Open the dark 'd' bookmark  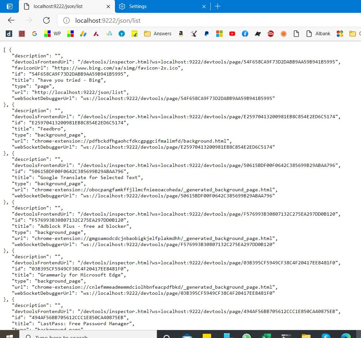tap(9, 34)
